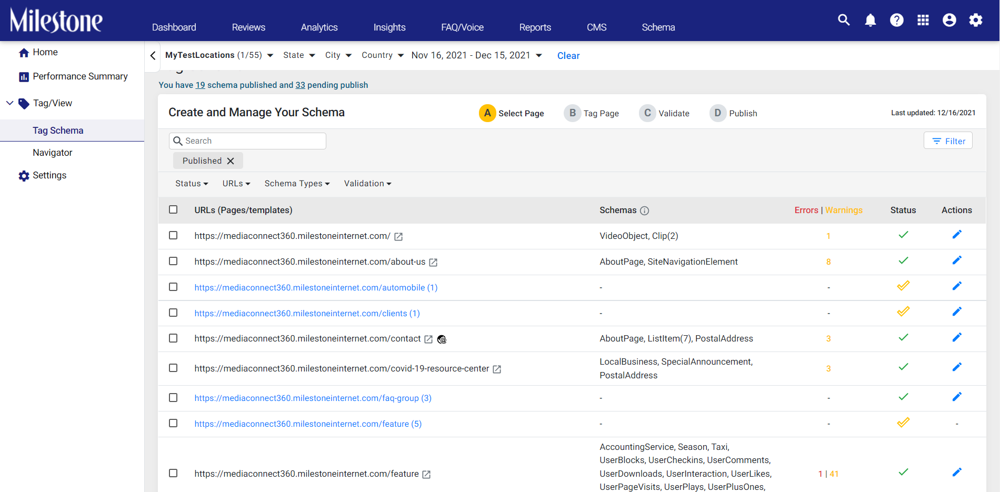This screenshot has width=1000, height=492.
Task: Open Insights in top navigation
Action: [389, 27]
